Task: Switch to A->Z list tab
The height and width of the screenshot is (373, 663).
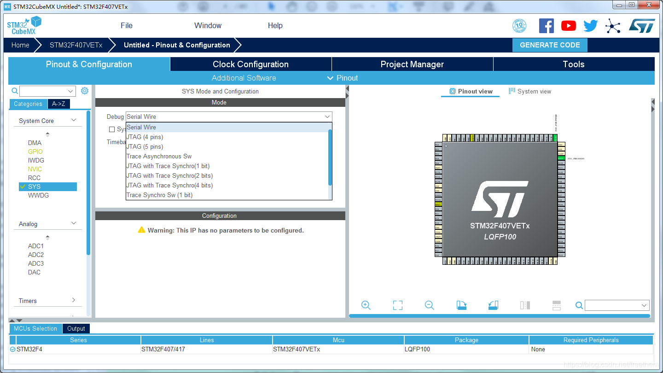Action: click(x=58, y=104)
